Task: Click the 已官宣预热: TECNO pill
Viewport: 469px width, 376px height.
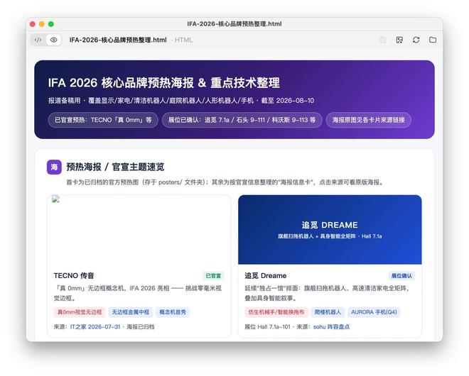Action: coord(103,120)
